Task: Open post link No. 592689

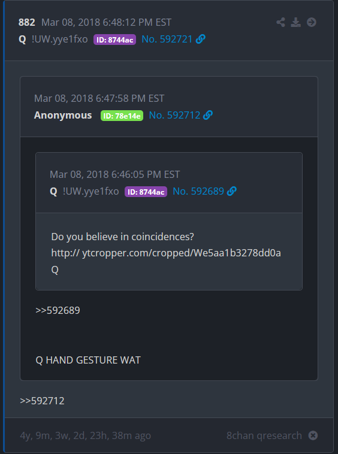Action: click(x=198, y=191)
